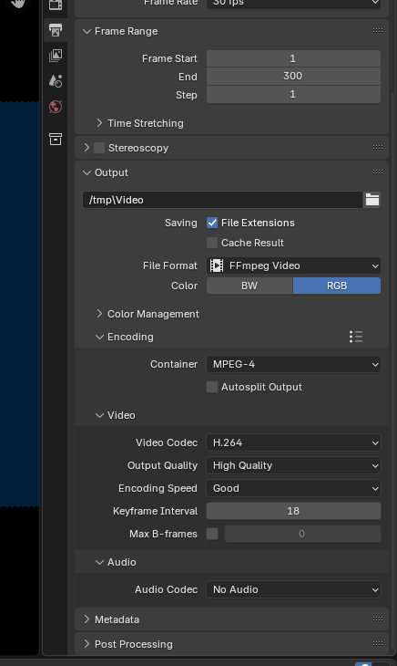
Task: Click the folder icon to browse output path
Action: point(372,200)
